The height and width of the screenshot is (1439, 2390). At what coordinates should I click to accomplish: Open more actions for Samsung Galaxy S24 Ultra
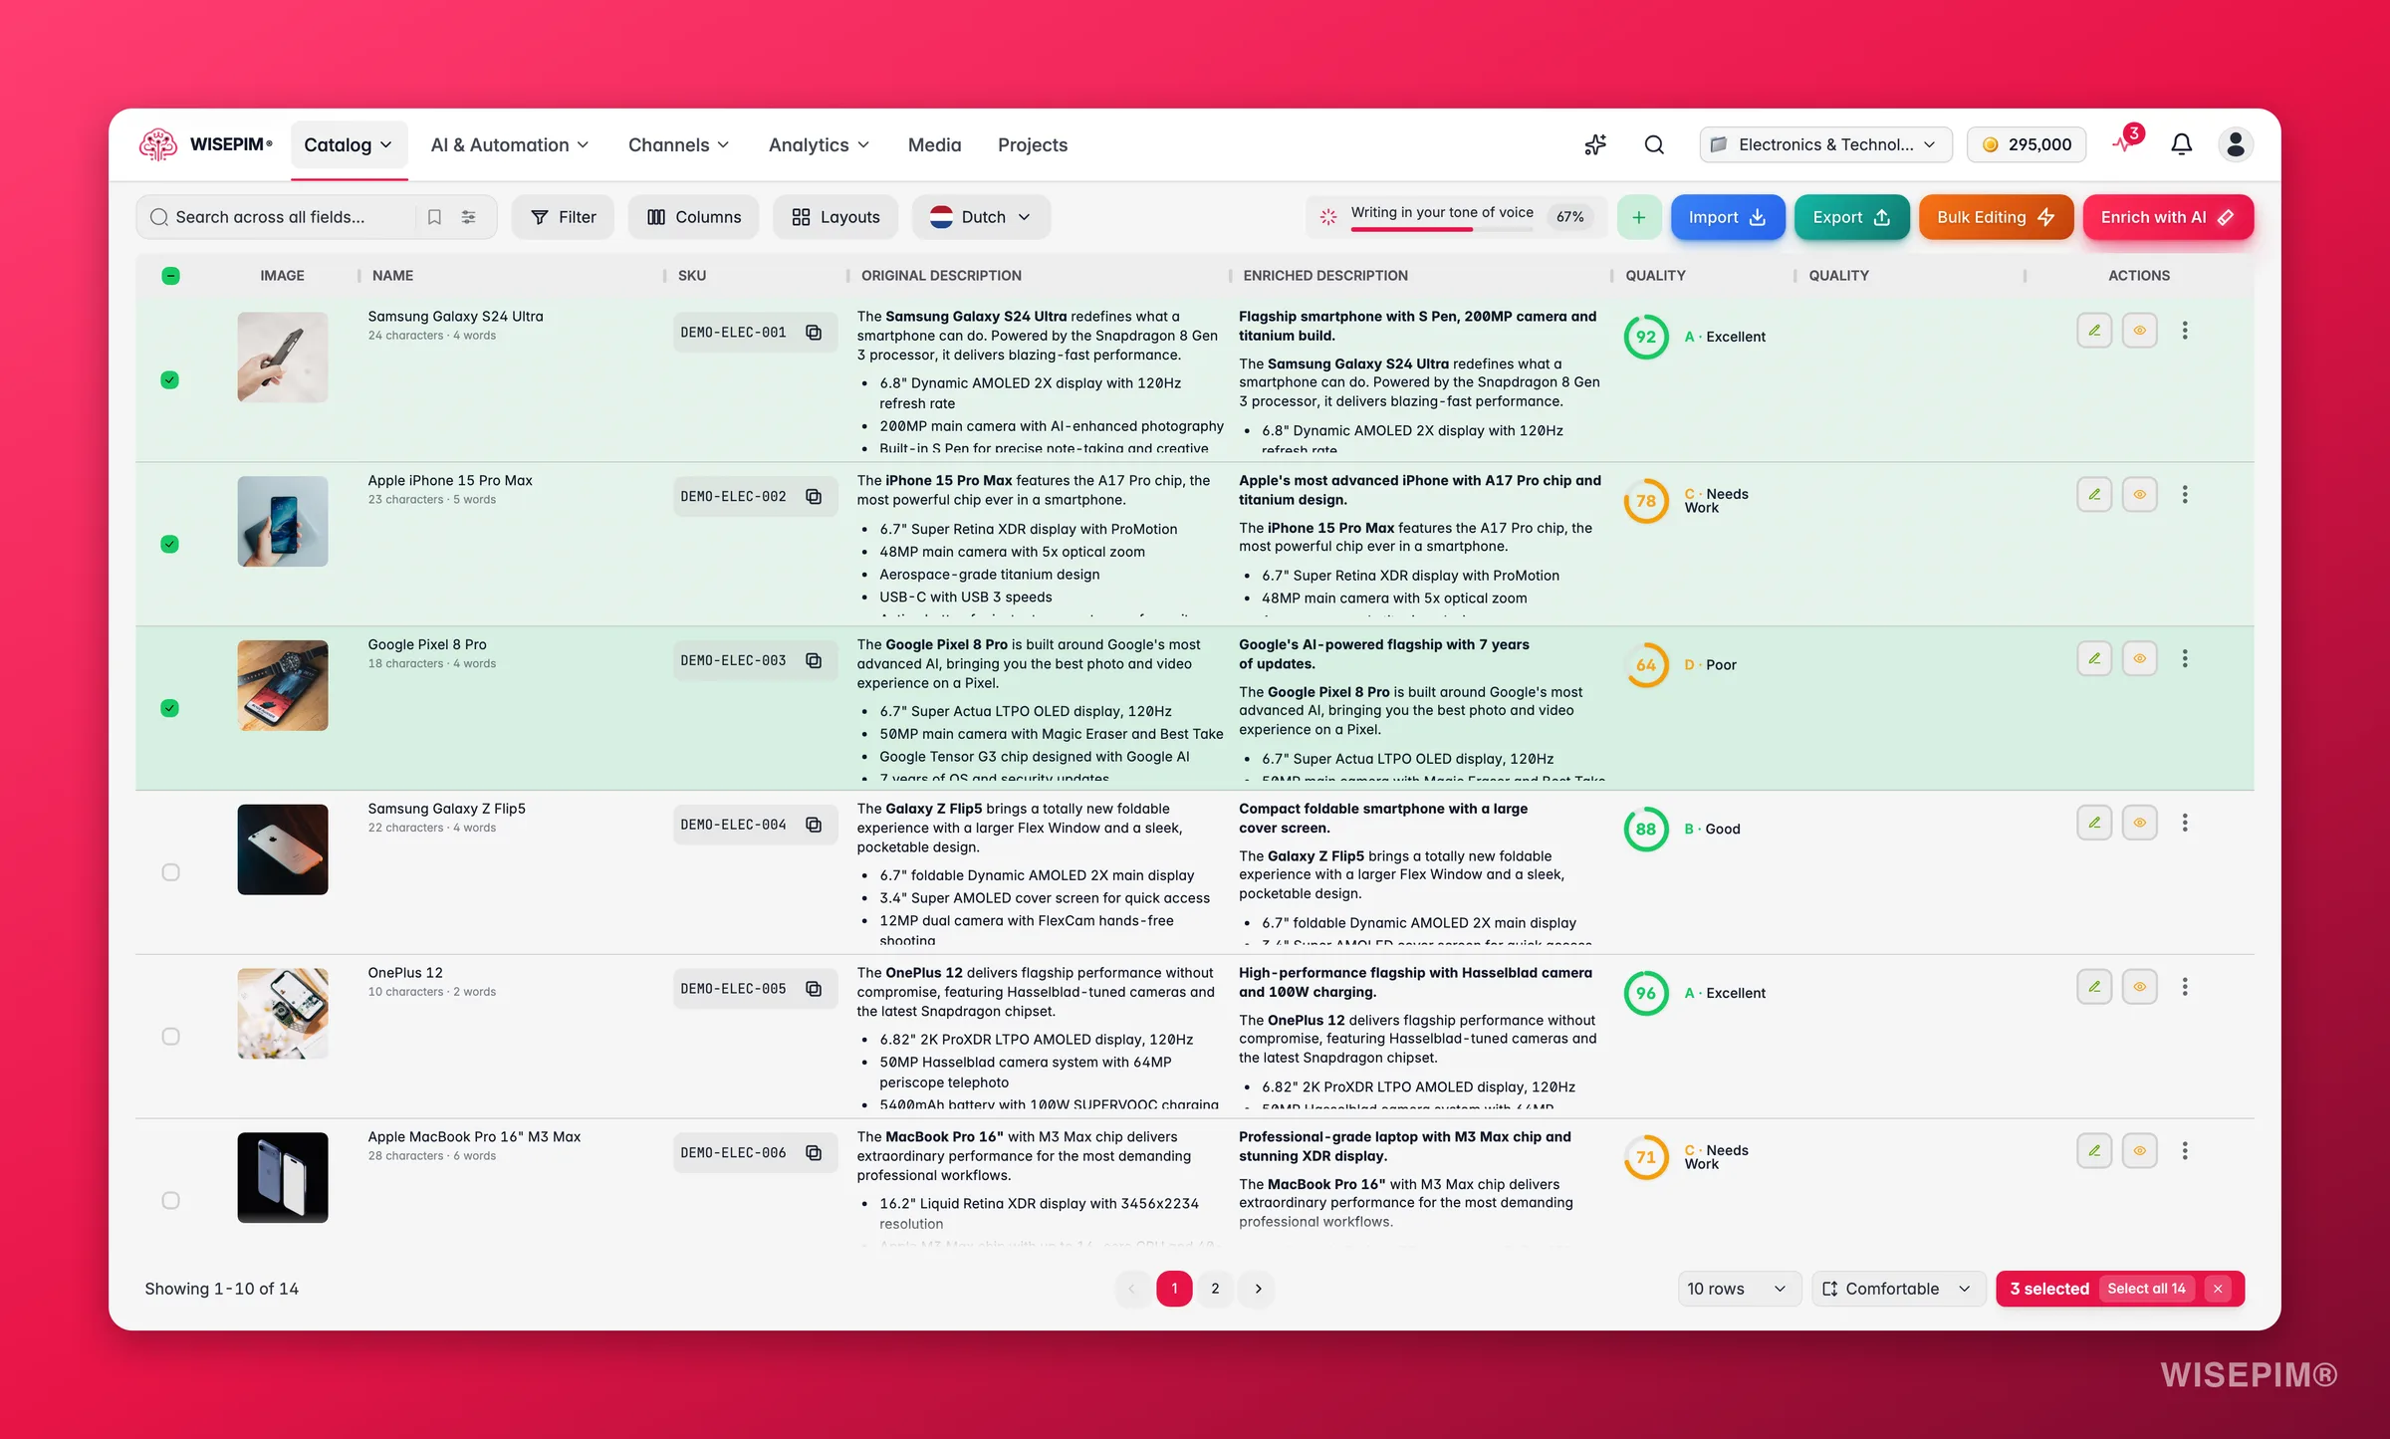(x=2185, y=331)
